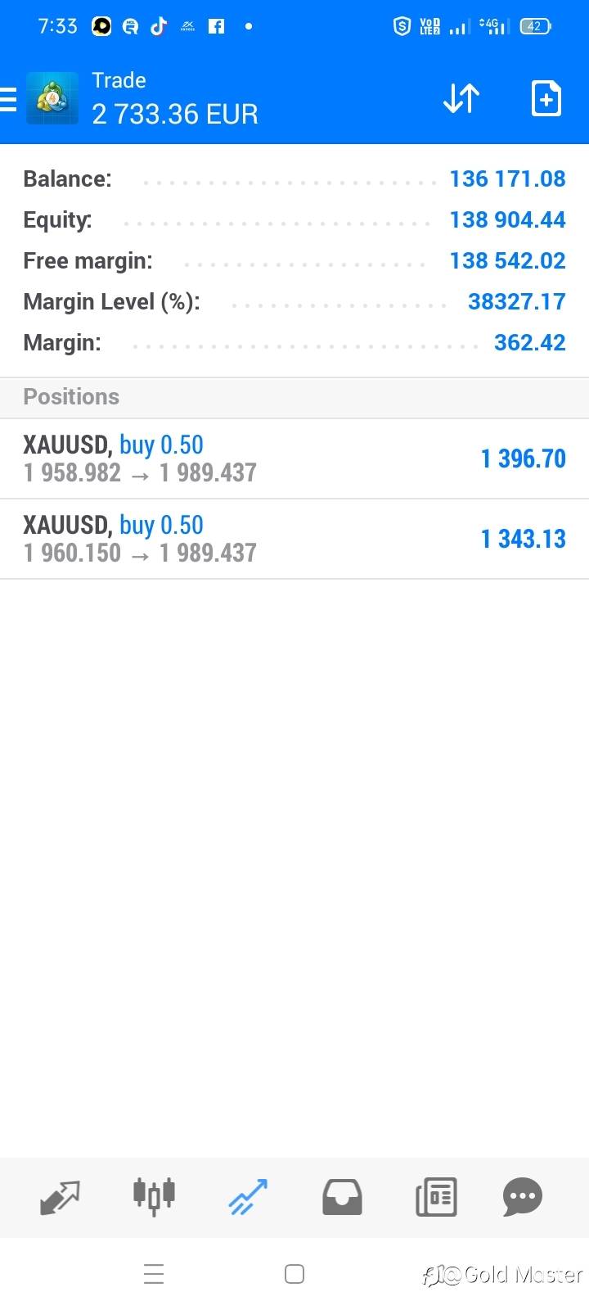The image size is (589, 1310).
Task: Open the Chart tab with candlesticks
Action: click(154, 1197)
